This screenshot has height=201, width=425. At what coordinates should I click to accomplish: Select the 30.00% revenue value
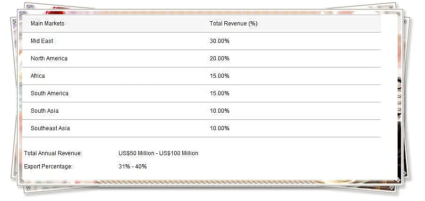click(x=220, y=41)
